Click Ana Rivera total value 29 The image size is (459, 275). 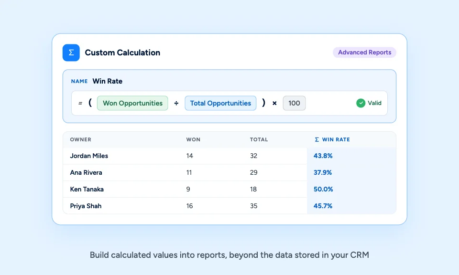[254, 172]
